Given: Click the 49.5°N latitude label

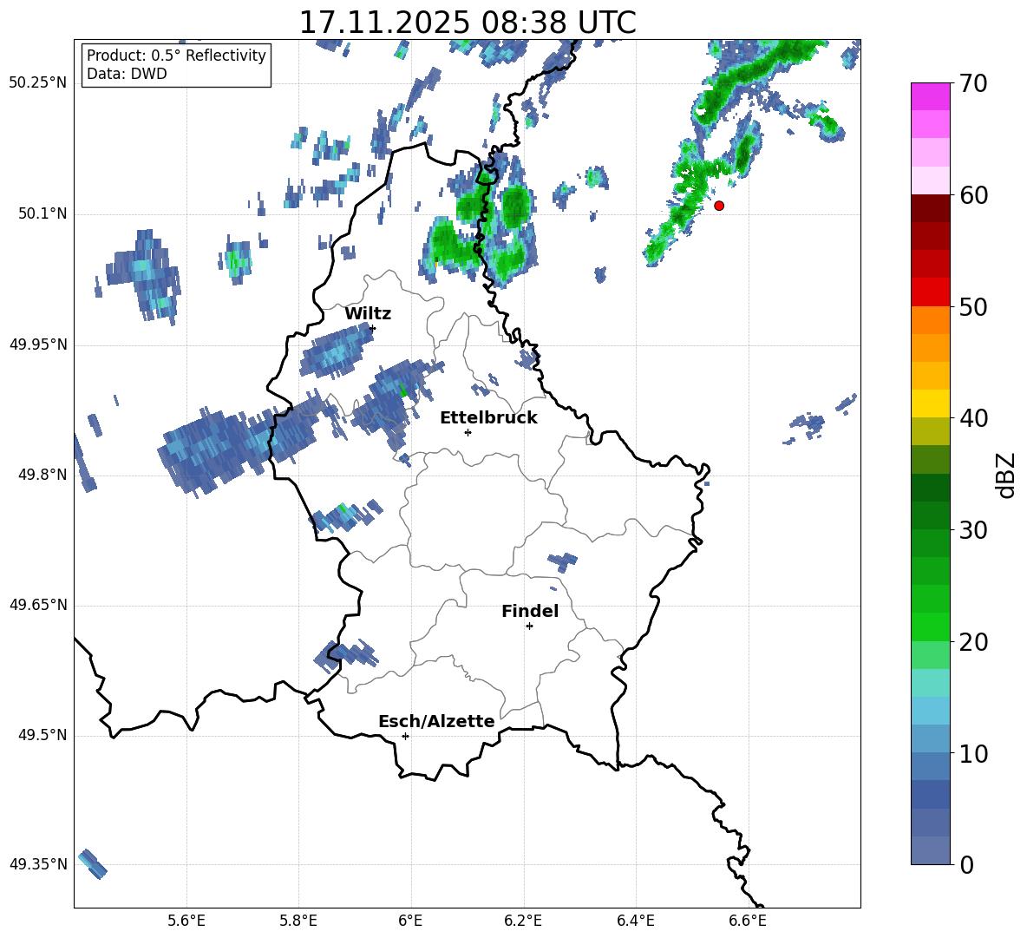Looking at the screenshot, I should coord(43,735).
